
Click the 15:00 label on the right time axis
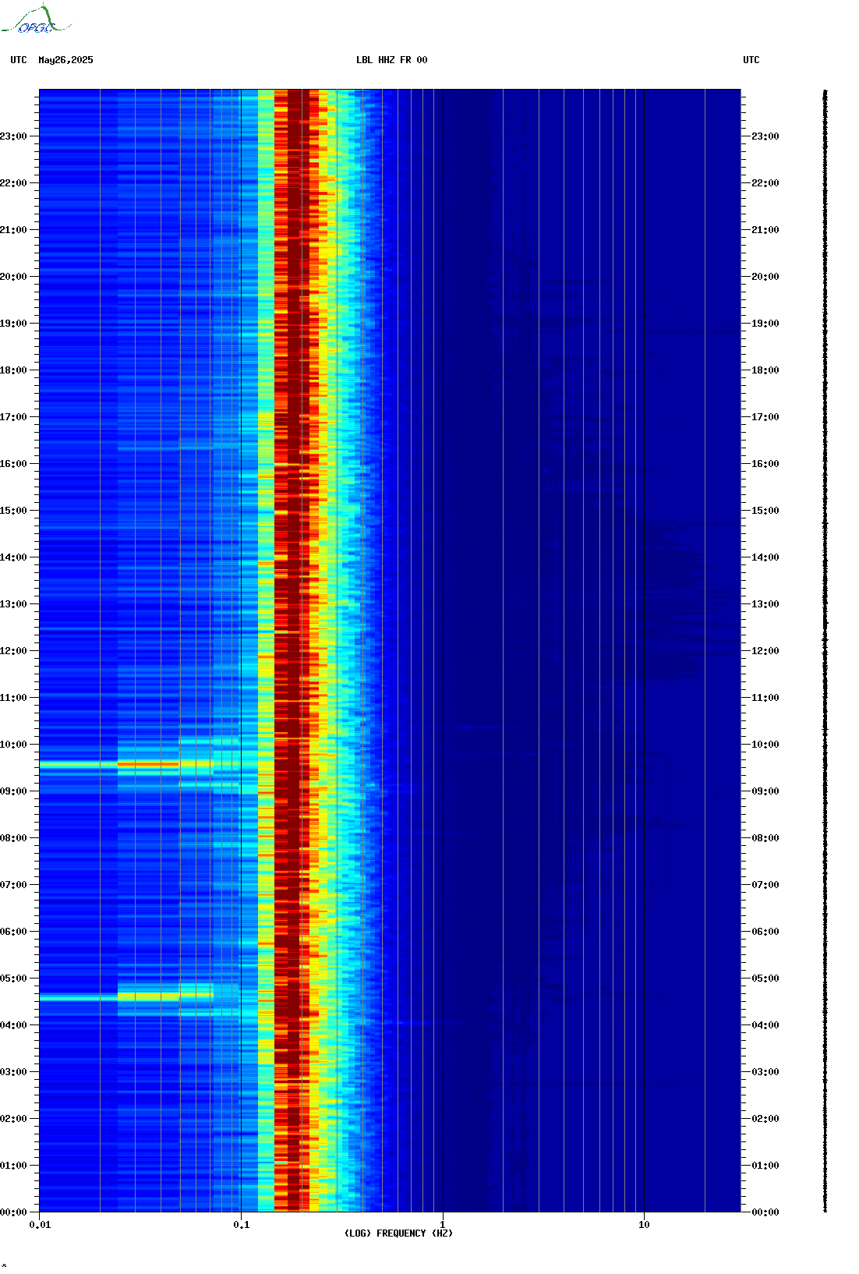[765, 511]
